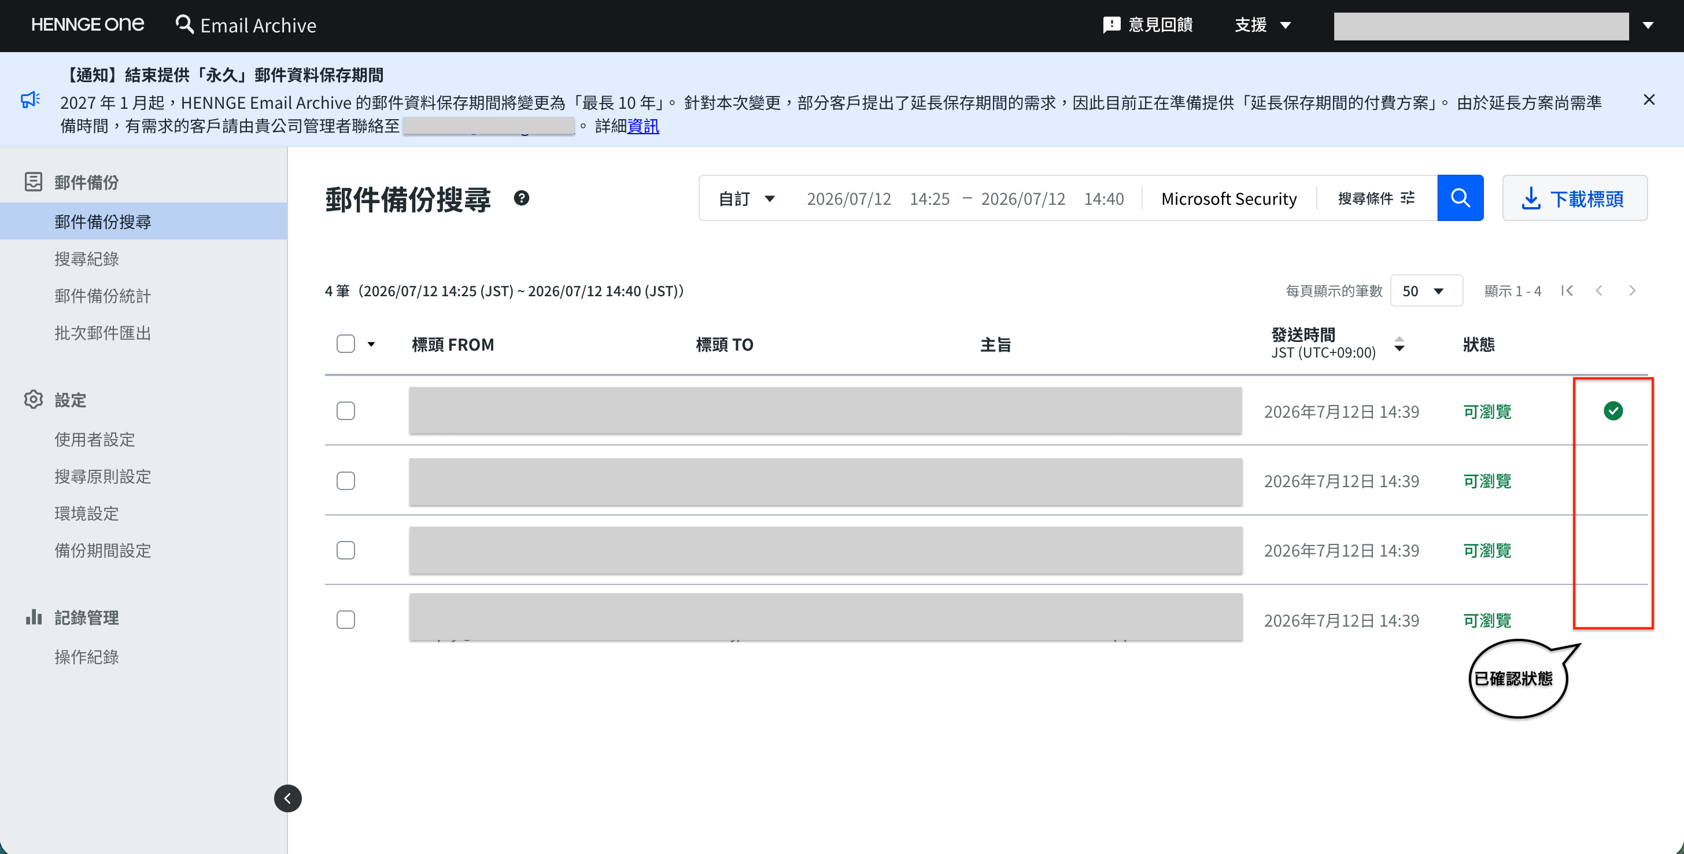Image resolution: width=1684 pixels, height=854 pixels.
Task: Open the help question mark icon
Action: pos(521,197)
